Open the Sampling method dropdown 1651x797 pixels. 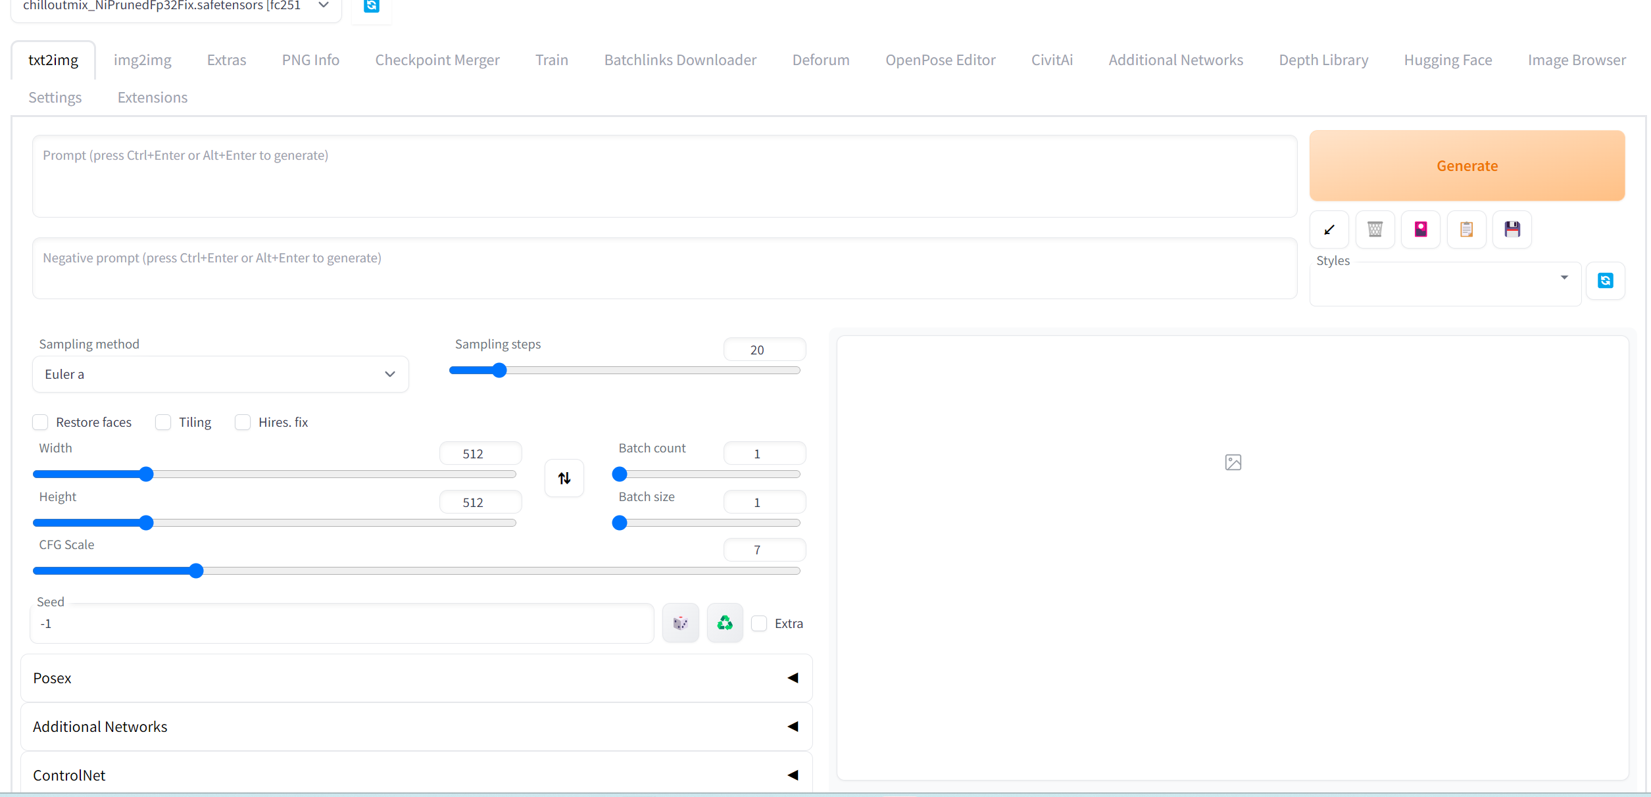pos(220,374)
